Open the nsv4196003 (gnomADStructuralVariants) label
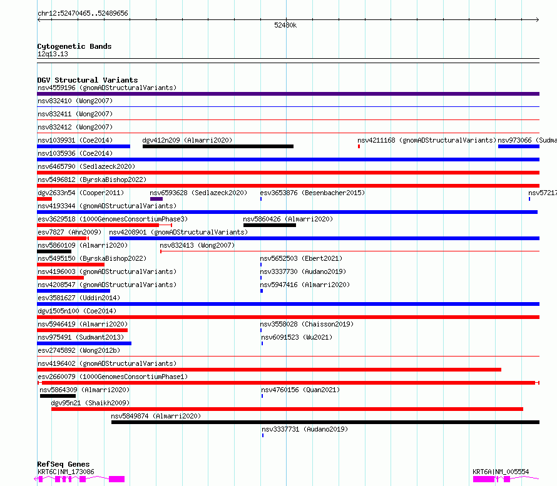 tap(107, 271)
